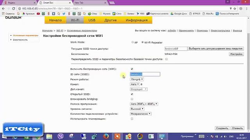Click the Отменить button

click(237, 128)
